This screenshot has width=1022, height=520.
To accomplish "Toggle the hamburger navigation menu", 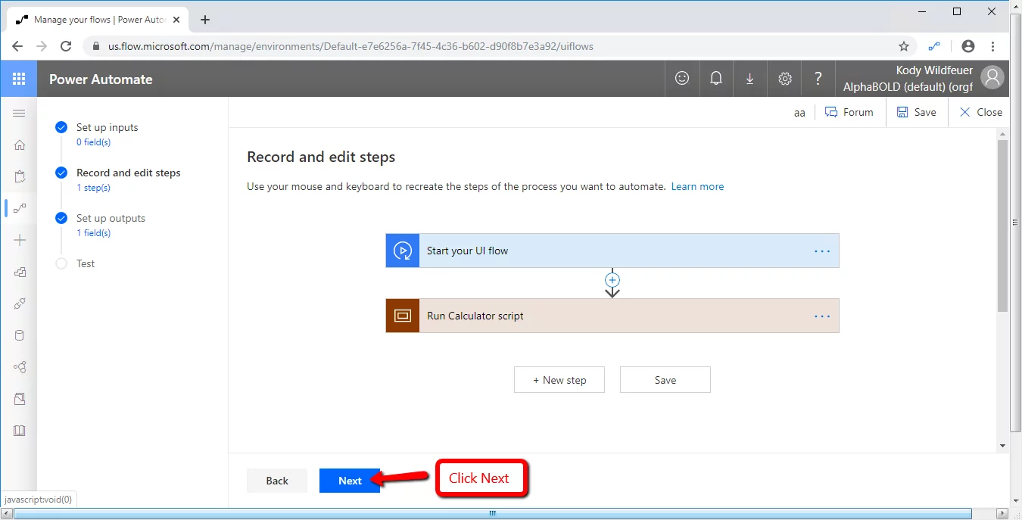I will pyautogui.click(x=19, y=113).
